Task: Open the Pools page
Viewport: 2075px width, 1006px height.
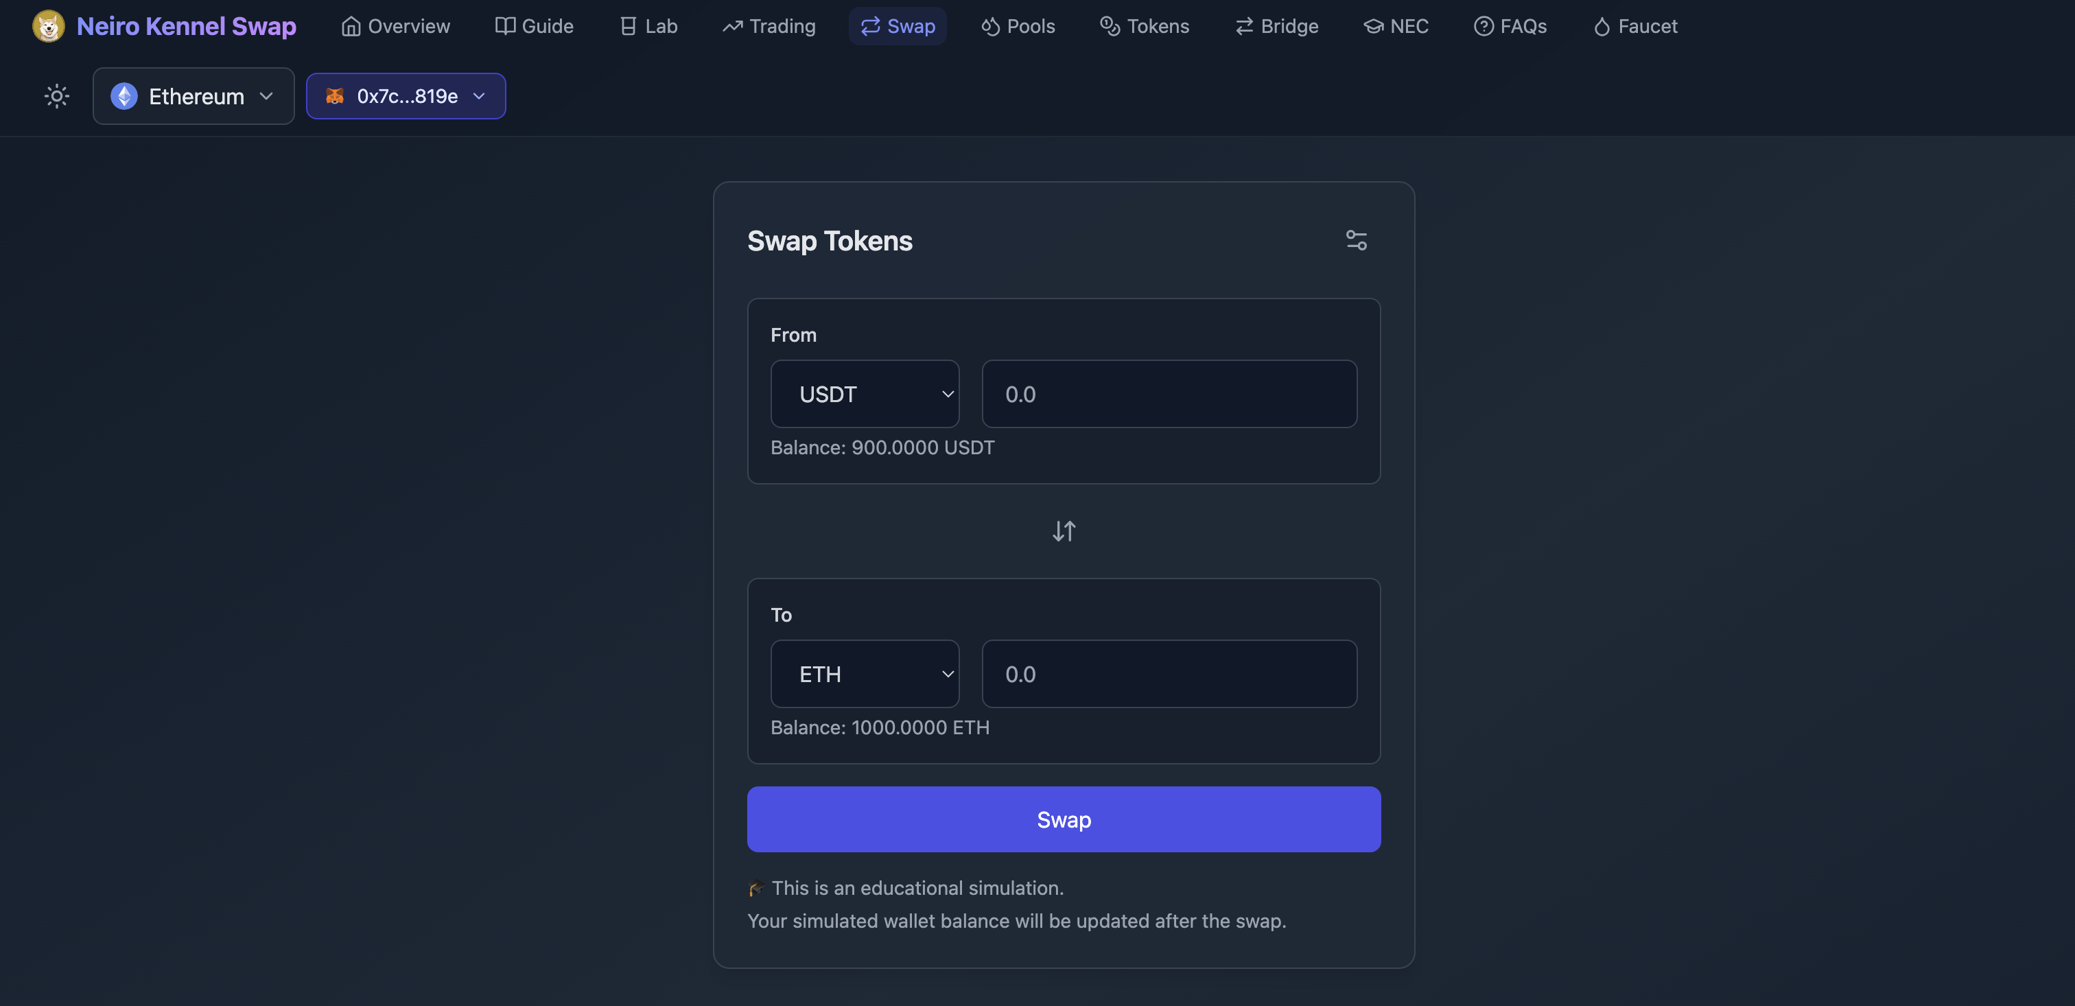Action: (1018, 27)
